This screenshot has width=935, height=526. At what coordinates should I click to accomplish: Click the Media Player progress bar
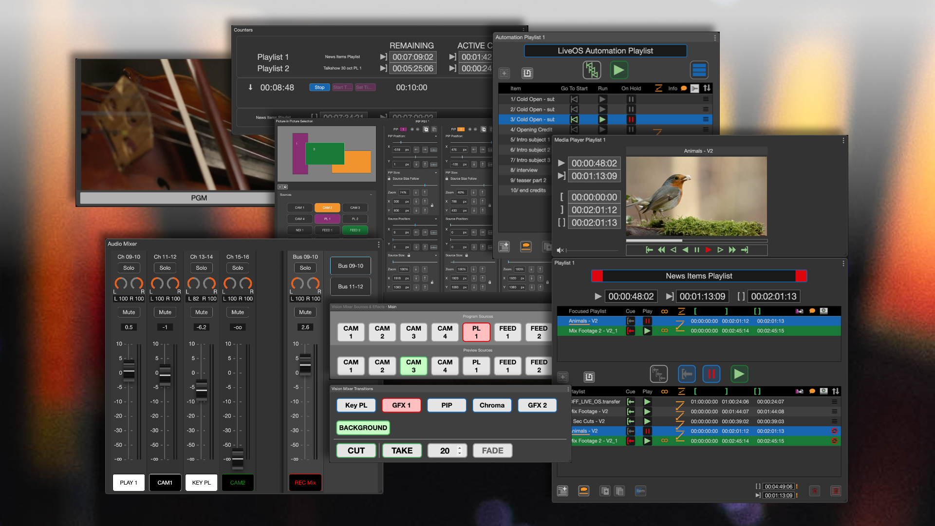(696, 241)
